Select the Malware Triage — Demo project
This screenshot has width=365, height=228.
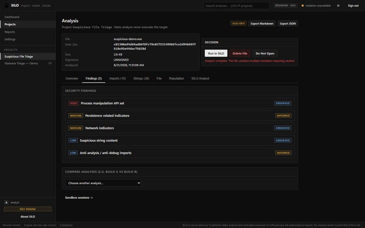coord(28,63)
